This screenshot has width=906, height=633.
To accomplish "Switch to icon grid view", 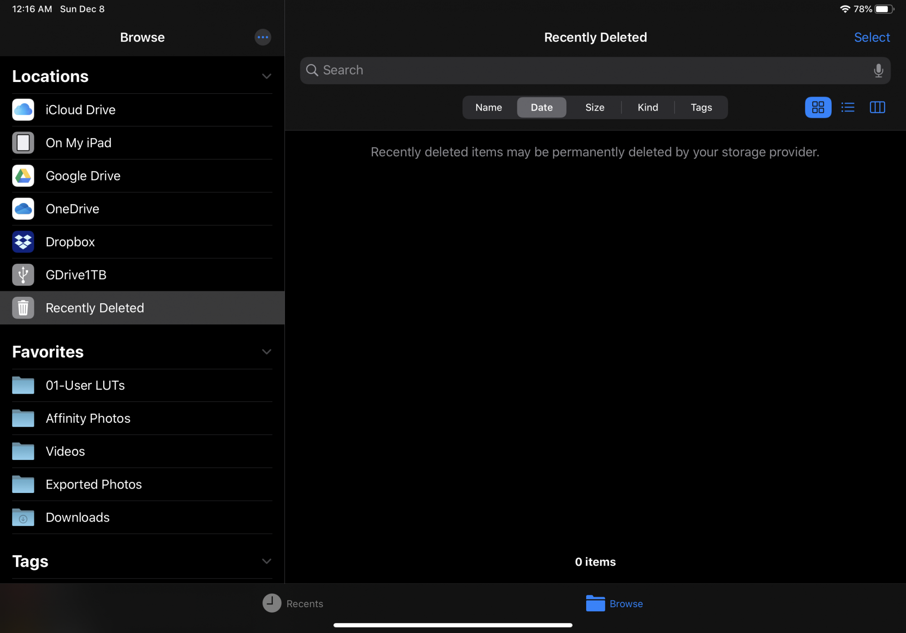I will [818, 107].
